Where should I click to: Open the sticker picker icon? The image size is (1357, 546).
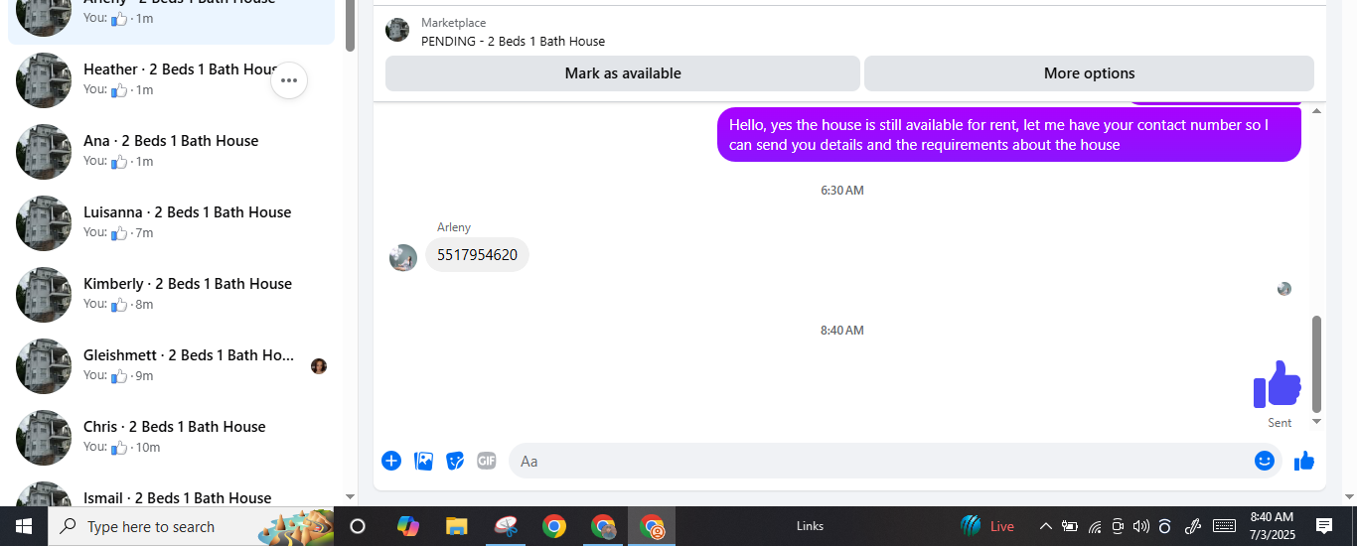(x=455, y=461)
